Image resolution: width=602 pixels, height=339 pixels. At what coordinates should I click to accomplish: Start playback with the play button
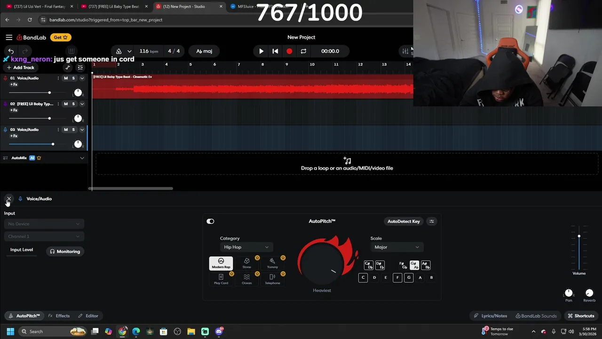[261, 51]
